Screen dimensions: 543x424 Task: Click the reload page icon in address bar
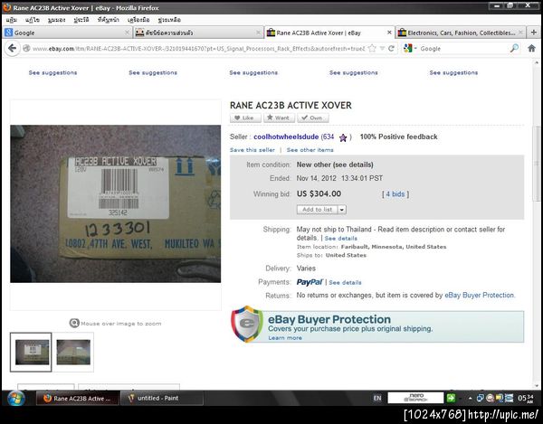[391, 49]
